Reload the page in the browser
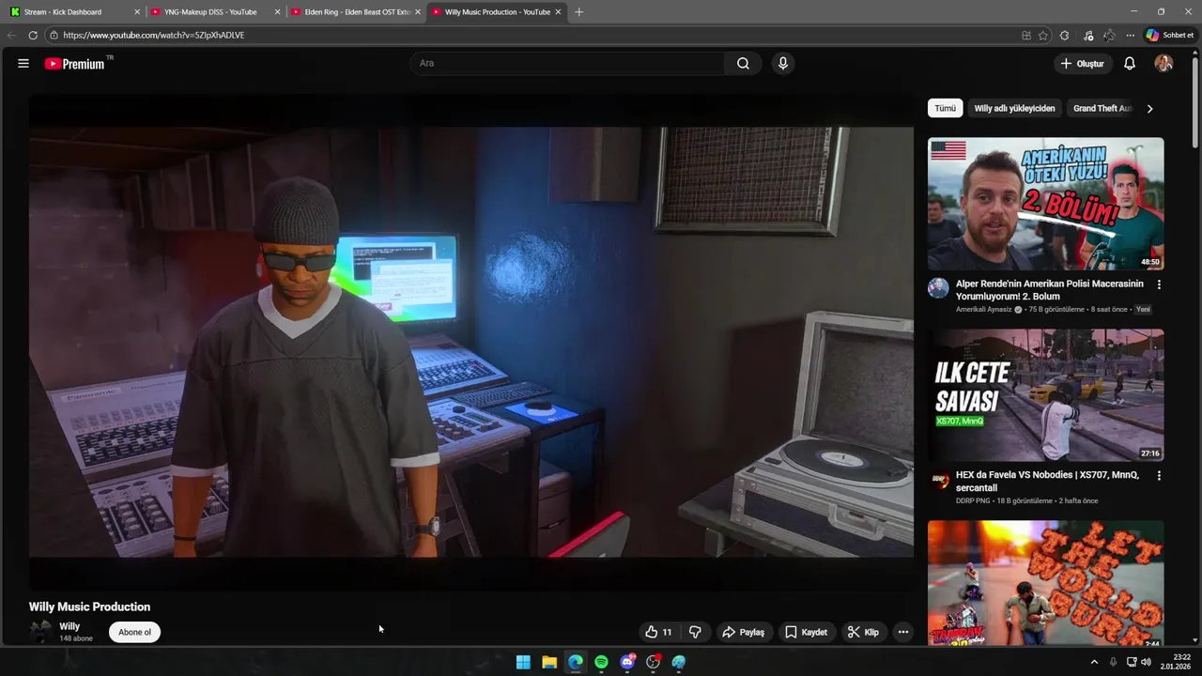 (33, 35)
